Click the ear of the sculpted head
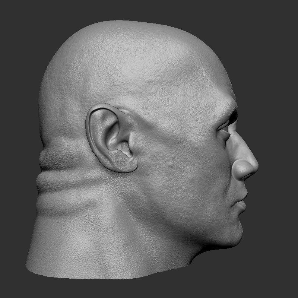 click(x=111, y=138)
